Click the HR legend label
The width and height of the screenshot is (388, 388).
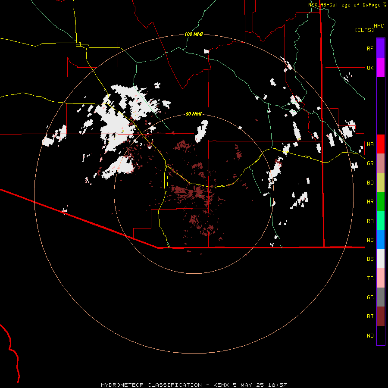370,202
